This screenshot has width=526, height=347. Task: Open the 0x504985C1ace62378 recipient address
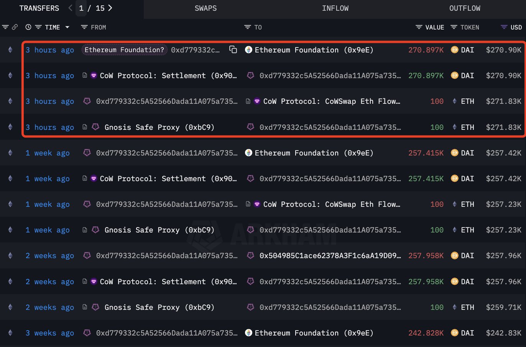click(330, 255)
